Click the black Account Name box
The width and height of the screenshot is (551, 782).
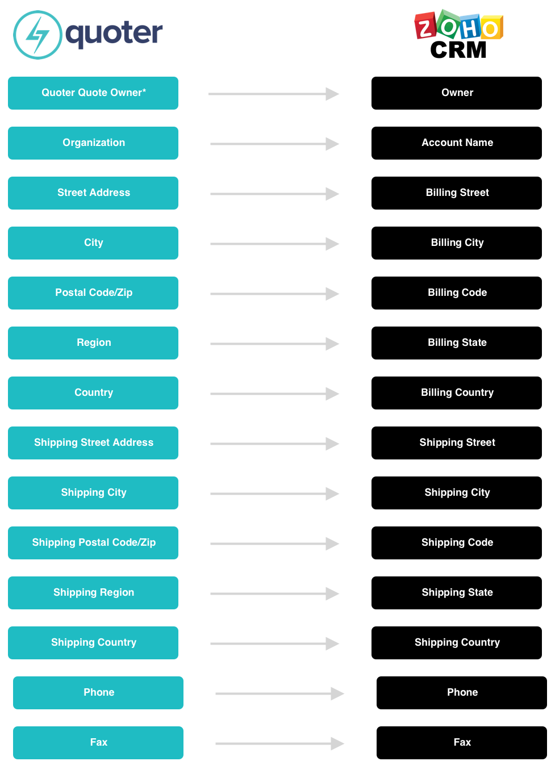tap(457, 143)
